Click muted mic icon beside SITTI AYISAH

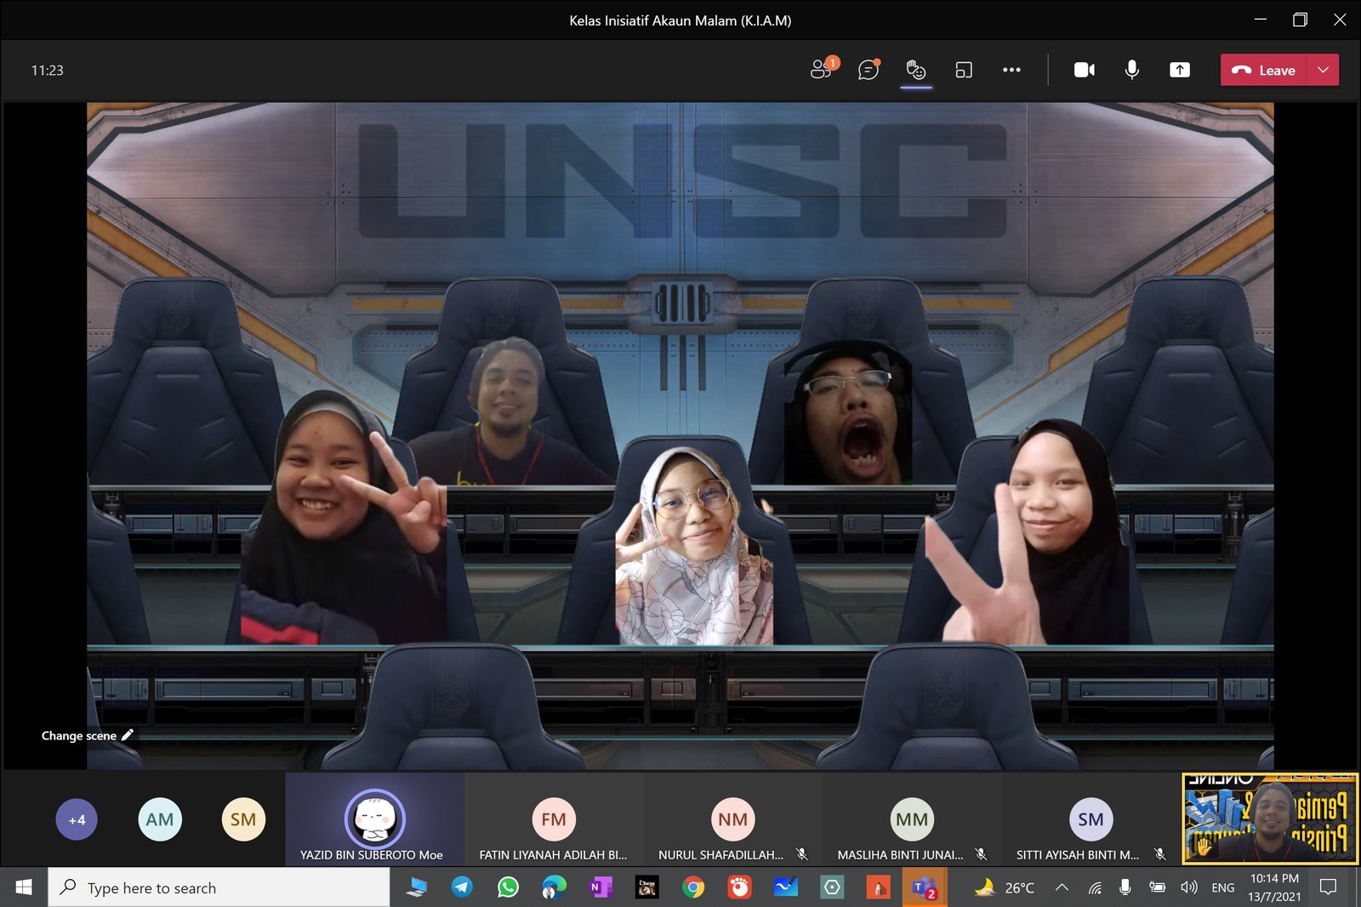click(x=1159, y=854)
